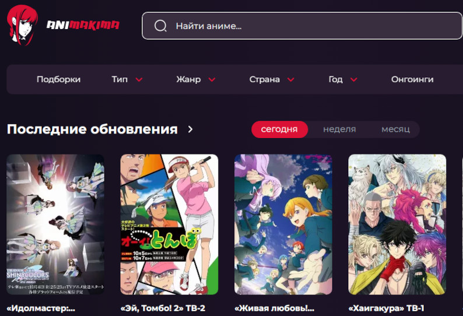Open the «Хаигакура» ТВ-1 title link

pos(386,308)
